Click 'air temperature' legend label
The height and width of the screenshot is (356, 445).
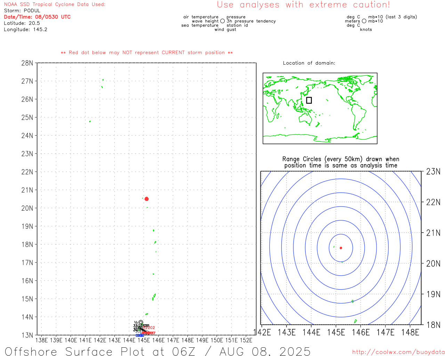click(201, 17)
